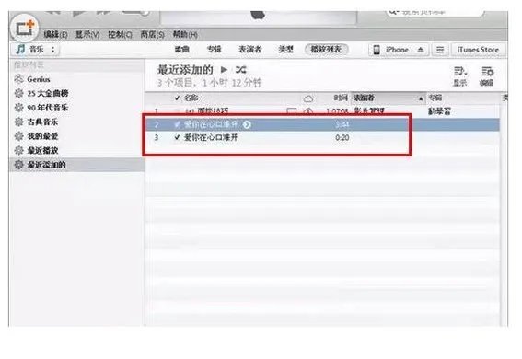This screenshot has height=359, width=522.
Task: Open the 最近播放 playlist
Action: click(42, 151)
